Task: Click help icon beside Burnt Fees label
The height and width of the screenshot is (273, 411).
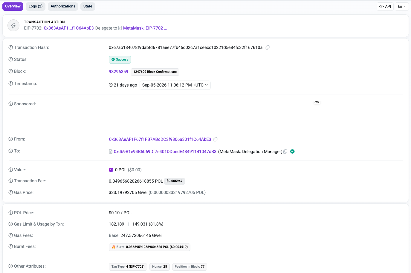Action: click(x=11, y=246)
